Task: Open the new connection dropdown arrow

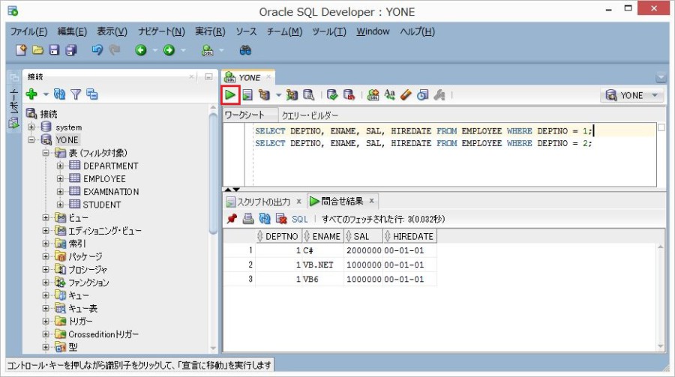Action: [46, 94]
